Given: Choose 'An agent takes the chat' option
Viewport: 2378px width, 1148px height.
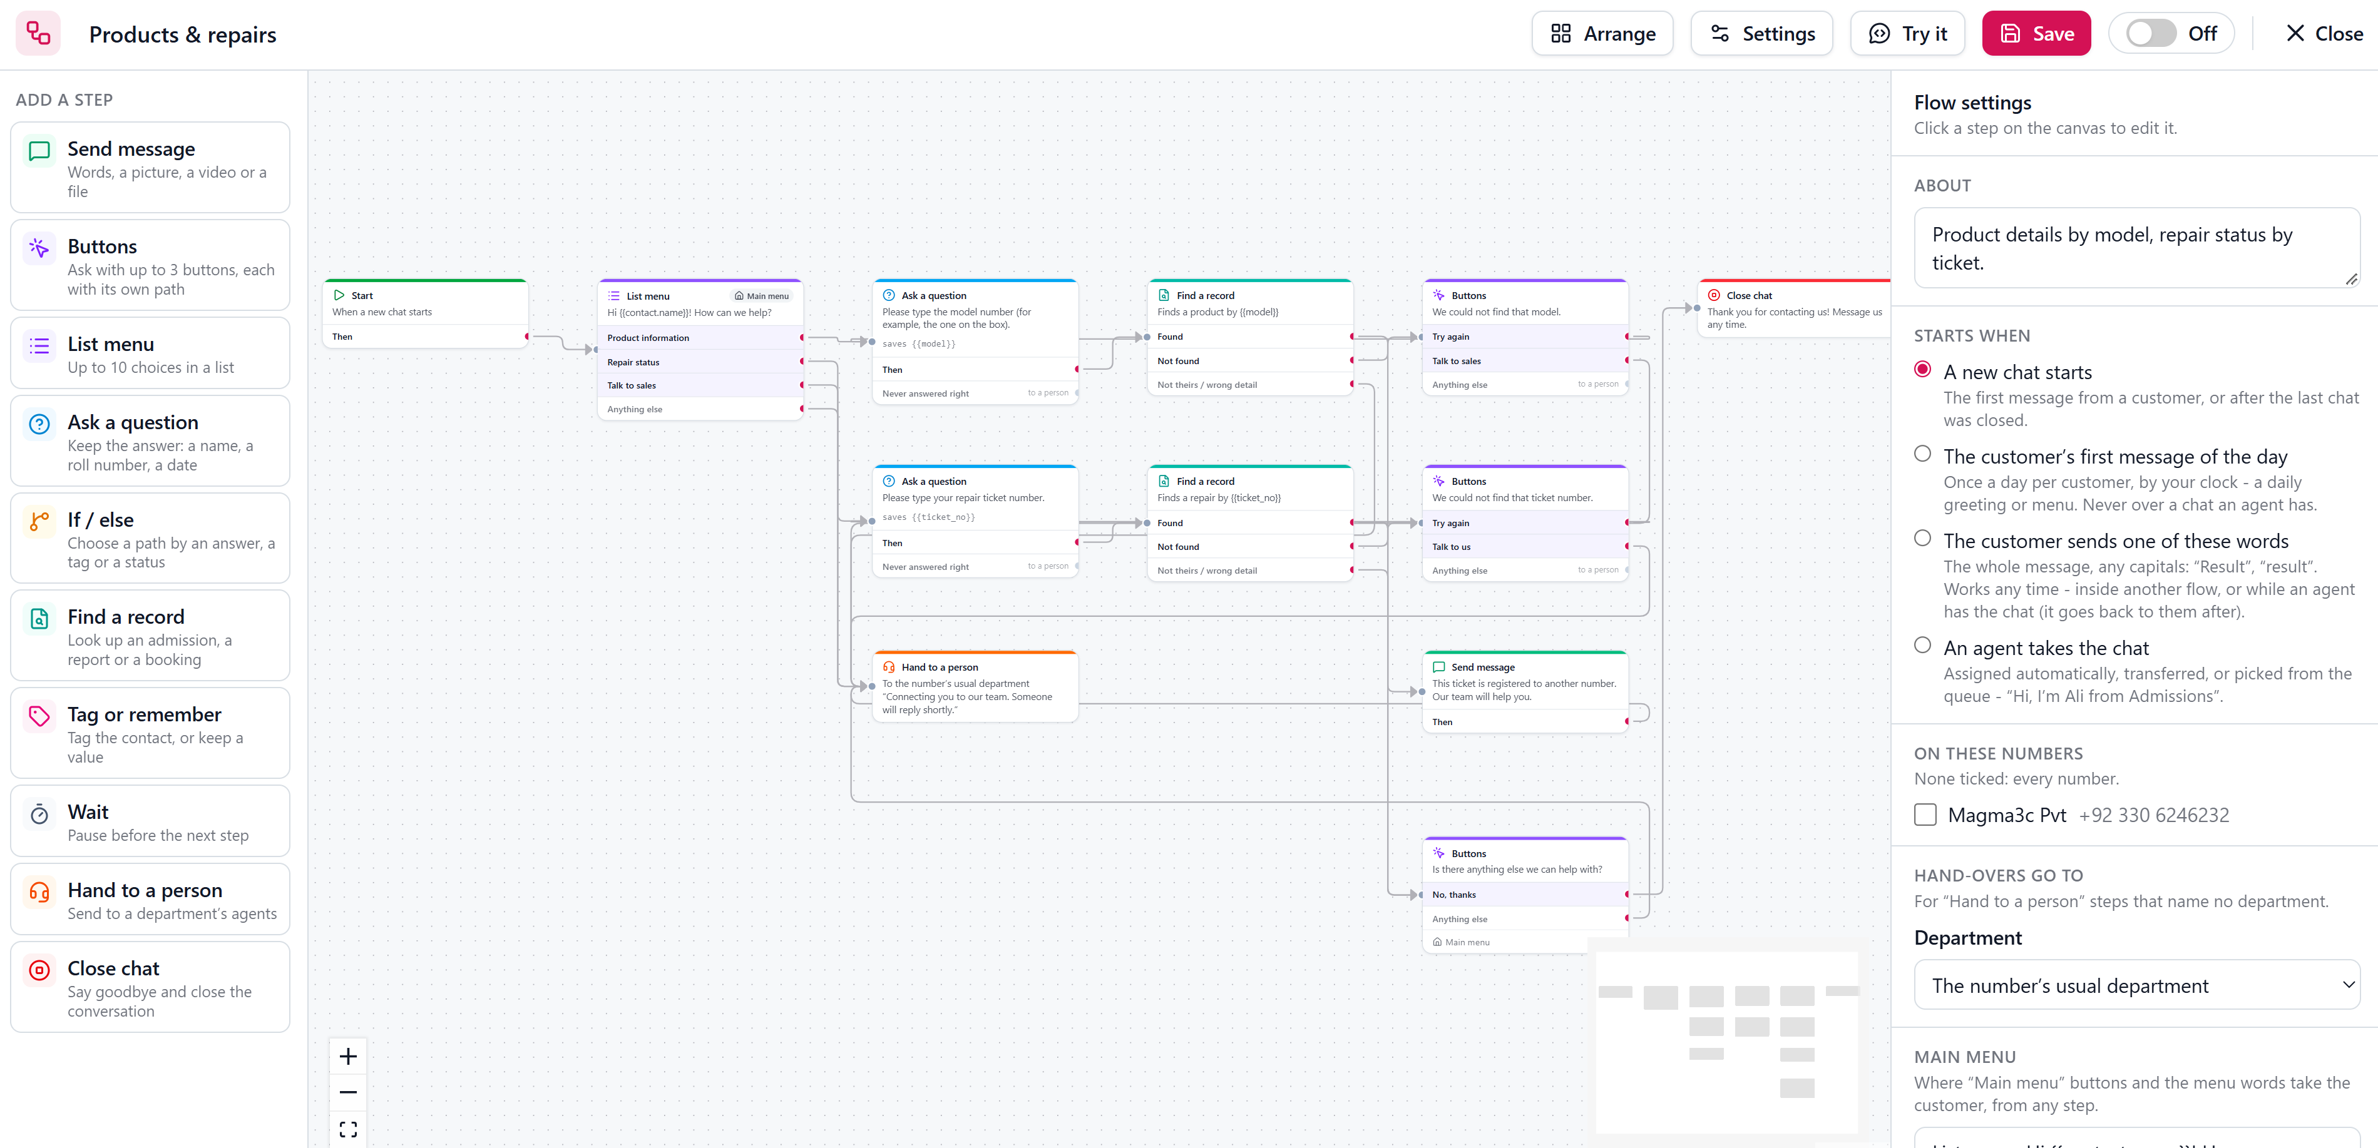Looking at the screenshot, I should pos(1923,645).
